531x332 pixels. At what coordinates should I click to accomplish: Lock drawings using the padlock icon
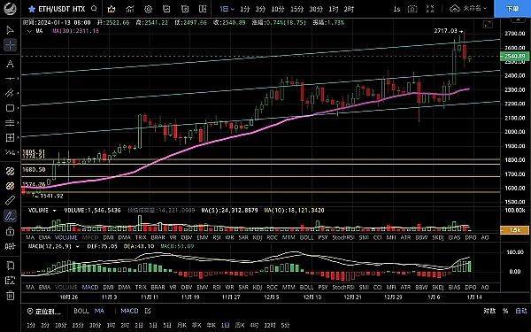(10, 231)
